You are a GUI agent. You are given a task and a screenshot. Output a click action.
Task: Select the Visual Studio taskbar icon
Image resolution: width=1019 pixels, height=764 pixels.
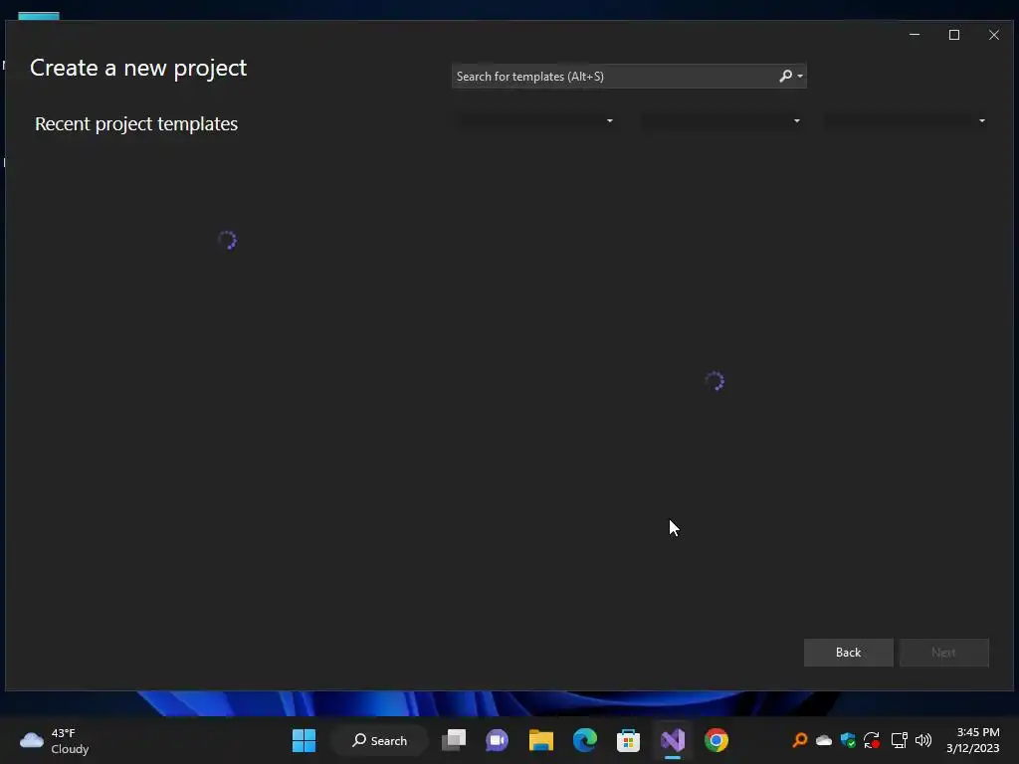(x=673, y=740)
